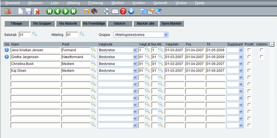277x138 pixels.
Task: Click the blue star favorites icon
Action: 131,12
